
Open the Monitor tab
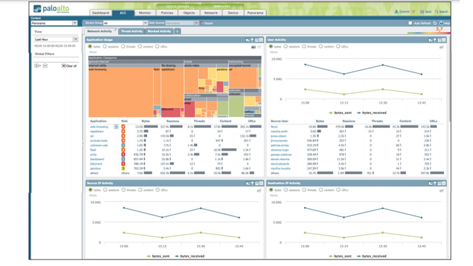click(x=145, y=13)
